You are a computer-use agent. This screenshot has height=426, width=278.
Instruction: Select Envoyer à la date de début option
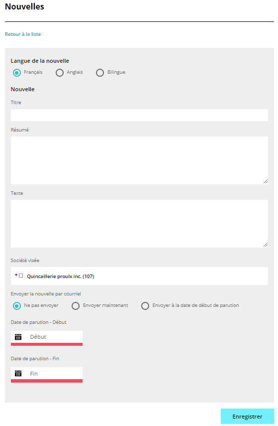[145, 306]
